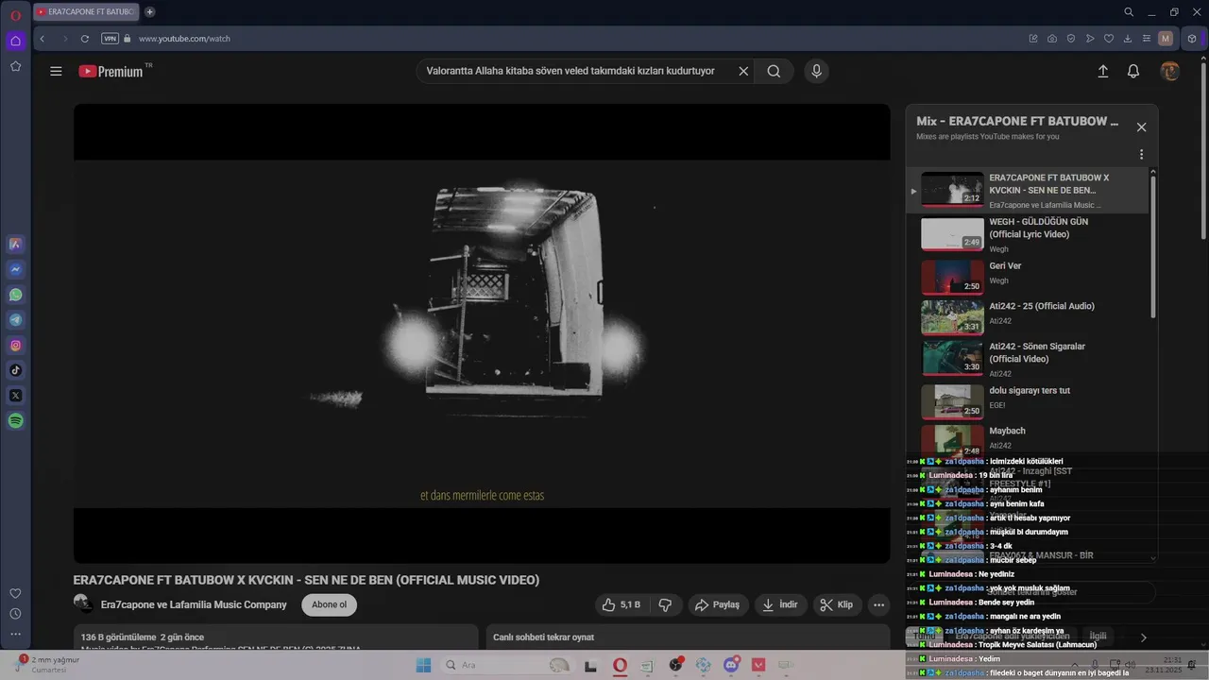This screenshot has height=680, width=1209.
Task: Open more actions three-dot menu
Action: (878, 604)
